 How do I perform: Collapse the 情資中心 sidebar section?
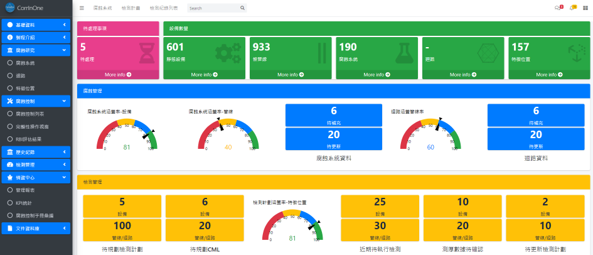pyautogui.click(x=36, y=177)
